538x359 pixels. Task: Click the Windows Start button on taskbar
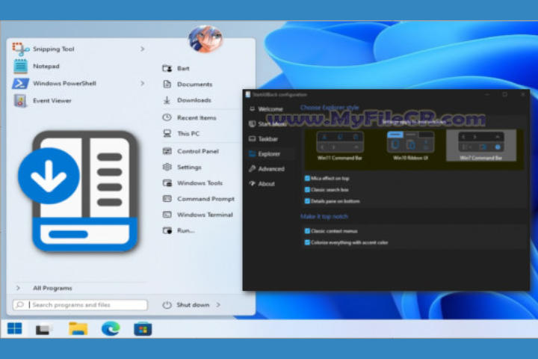coord(15,329)
